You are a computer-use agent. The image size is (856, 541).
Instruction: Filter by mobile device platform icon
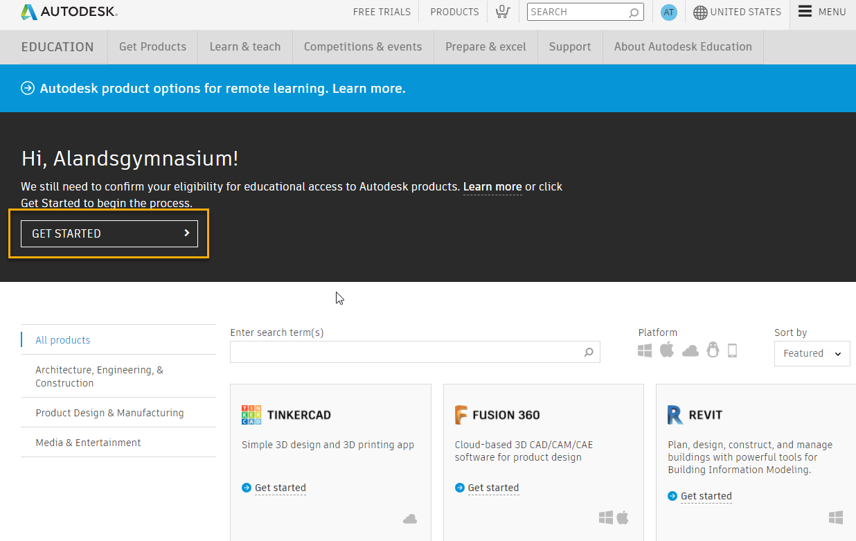click(x=733, y=351)
